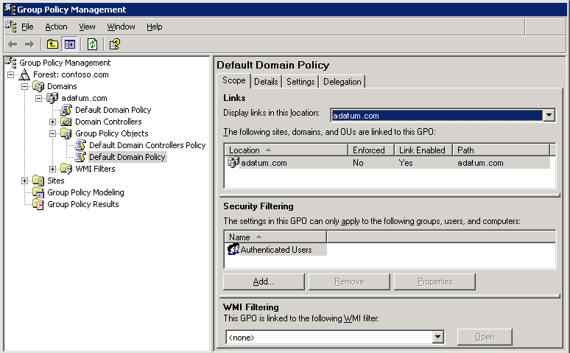The width and height of the screenshot is (570, 353).
Task: Collapse the Group Policy Objects node
Action: (53, 133)
